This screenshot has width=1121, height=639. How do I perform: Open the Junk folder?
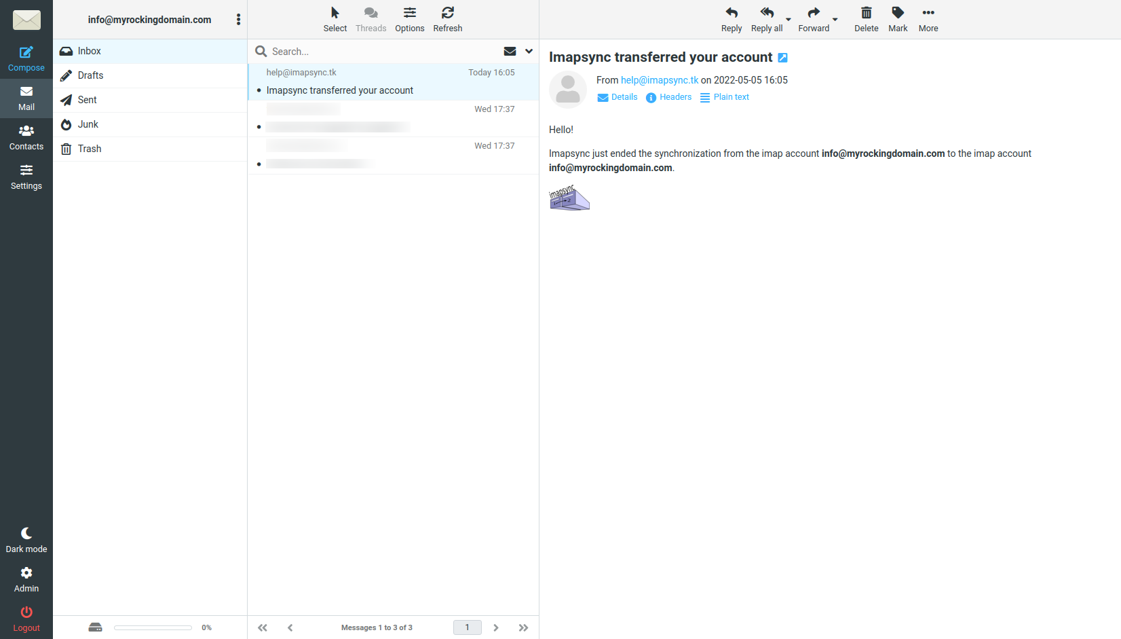pos(150,124)
